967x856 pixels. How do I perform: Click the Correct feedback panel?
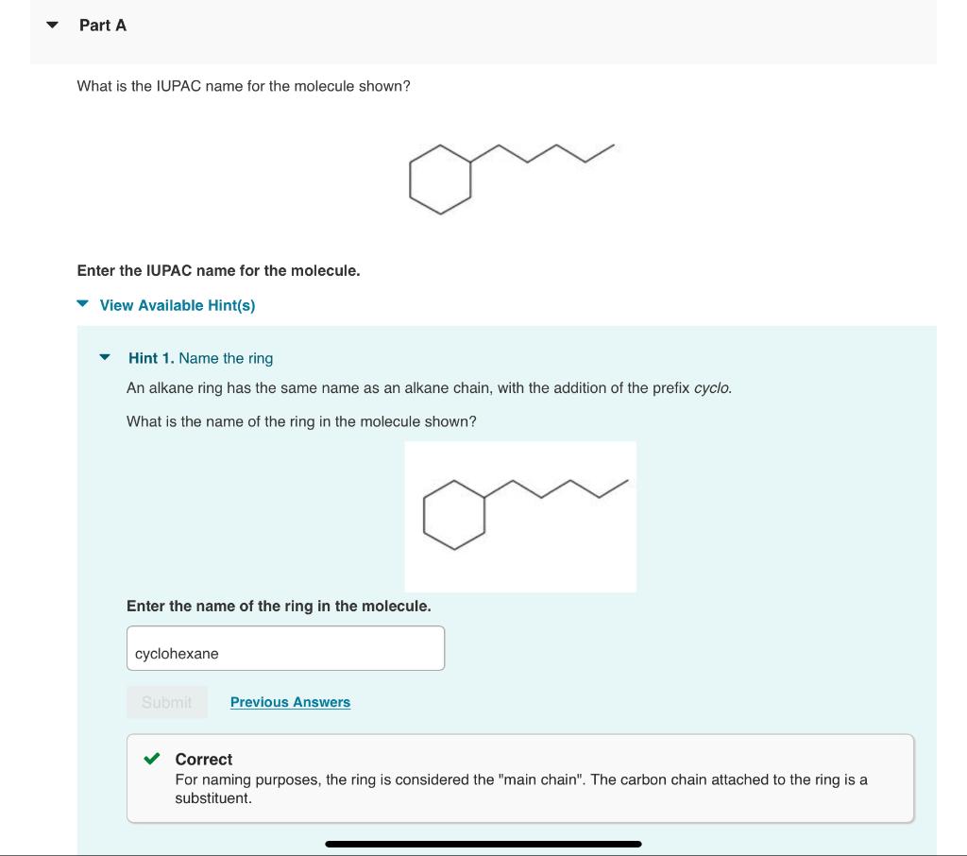[x=520, y=778]
